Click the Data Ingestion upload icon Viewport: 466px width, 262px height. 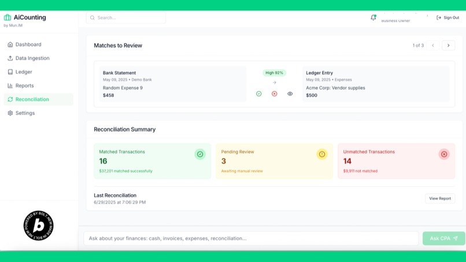[x=10, y=58]
